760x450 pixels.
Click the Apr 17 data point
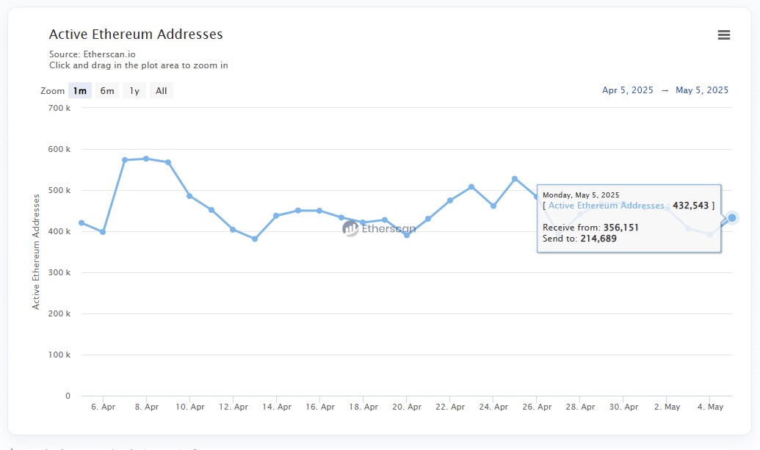tap(341, 217)
